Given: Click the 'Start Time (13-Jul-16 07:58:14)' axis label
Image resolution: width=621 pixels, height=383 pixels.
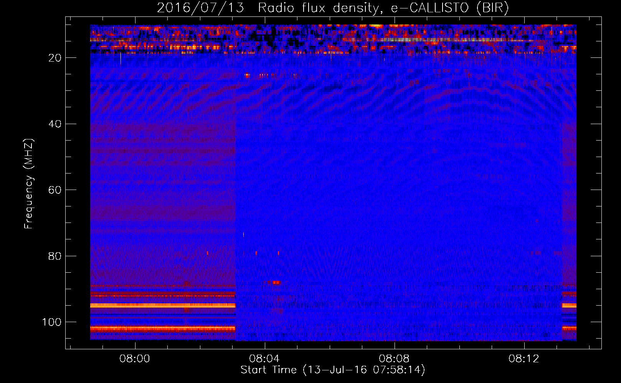Looking at the screenshot, I should tap(333, 370).
